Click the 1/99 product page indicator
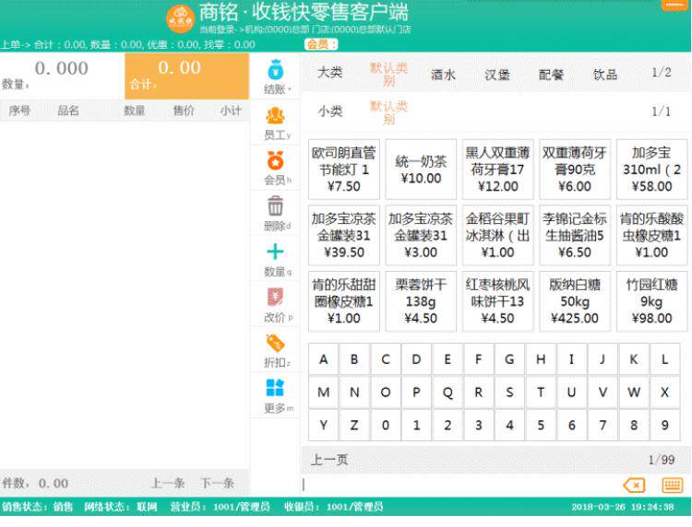Viewport: 692px width, 527px height. (x=662, y=460)
